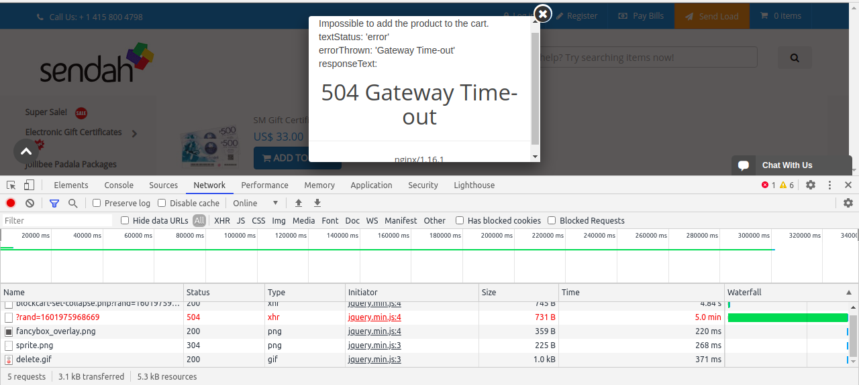Filter requests by CSS type
Viewport: 859px width, 385px height.
pyautogui.click(x=258, y=220)
